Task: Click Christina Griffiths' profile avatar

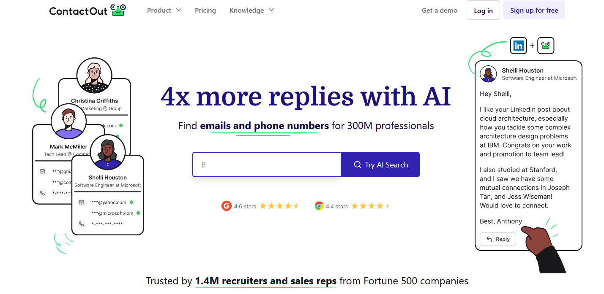Action: 94,75
